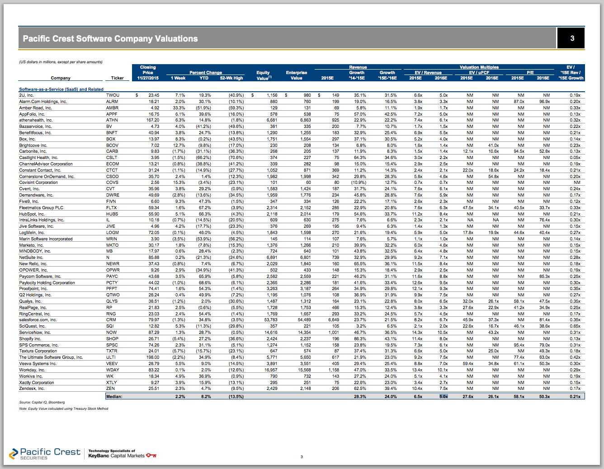
Task: Click the 'HubSpot, Inc.' company name
Action: click(32, 214)
